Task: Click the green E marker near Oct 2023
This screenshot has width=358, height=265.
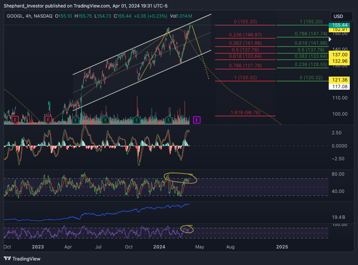Action: pyautogui.click(x=137, y=119)
